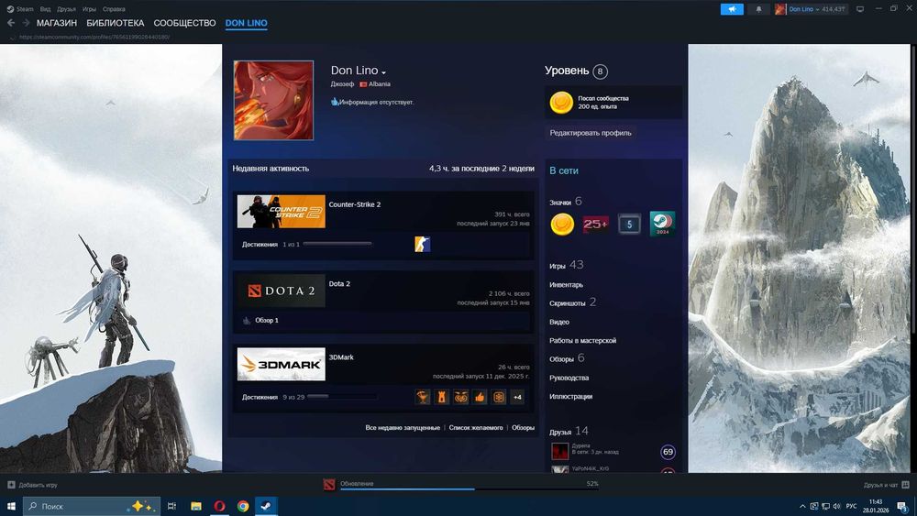This screenshot has height=516, width=917.
Task: Open Список желаемого link
Action: click(x=475, y=428)
